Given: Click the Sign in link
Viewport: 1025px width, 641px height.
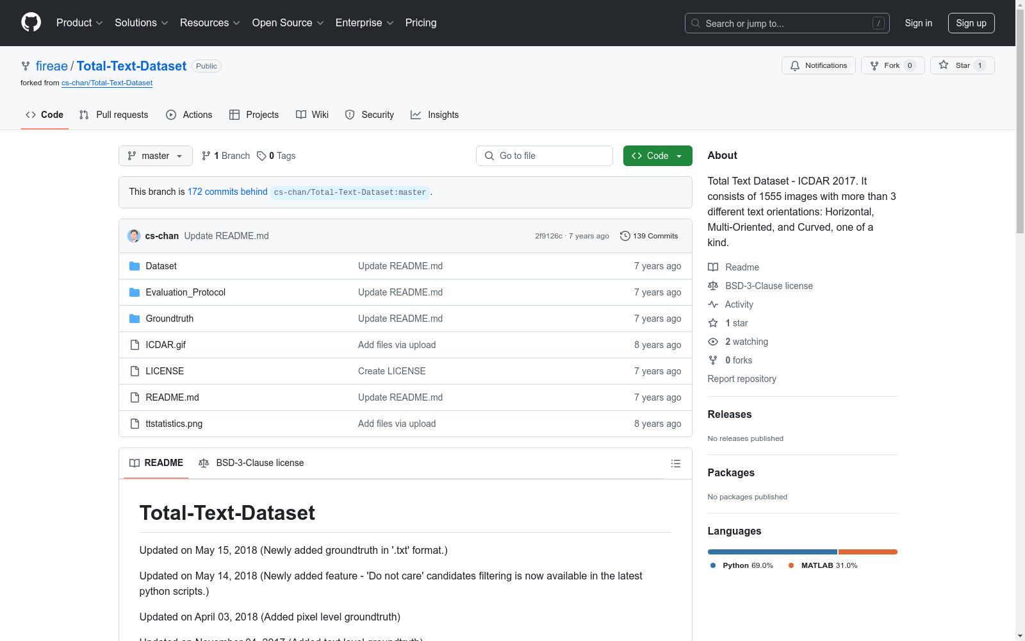Looking at the screenshot, I should [x=918, y=23].
